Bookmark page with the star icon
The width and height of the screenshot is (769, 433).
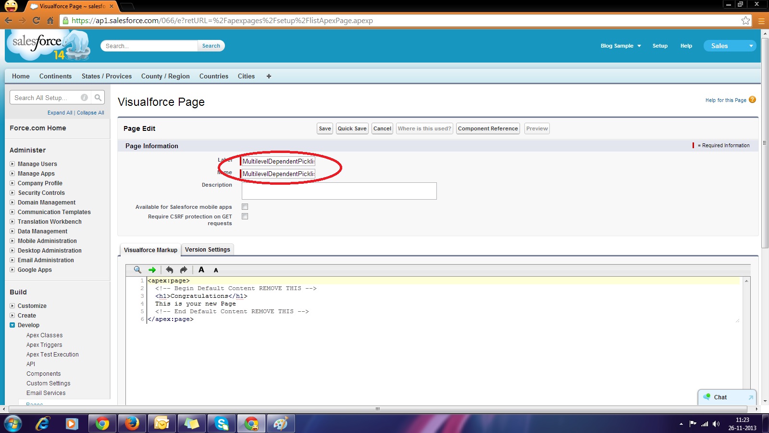click(745, 21)
